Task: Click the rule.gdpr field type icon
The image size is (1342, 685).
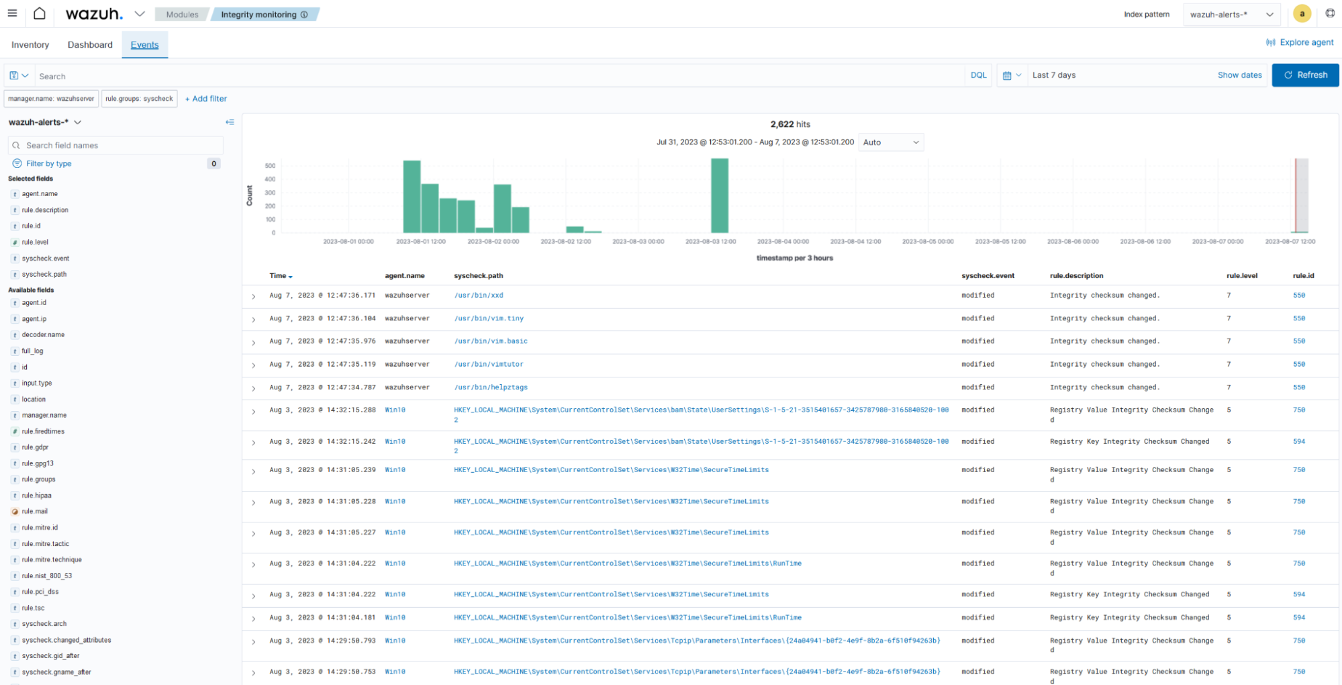Action: (15, 447)
